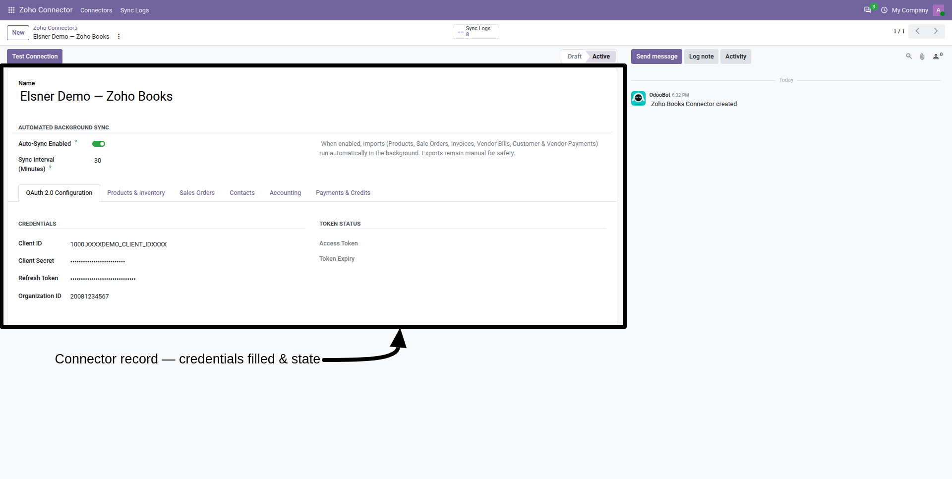Show followers icon in chatter
The height and width of the screenshot is (479, 952).
pyautogui.click(x=937, y=57)
